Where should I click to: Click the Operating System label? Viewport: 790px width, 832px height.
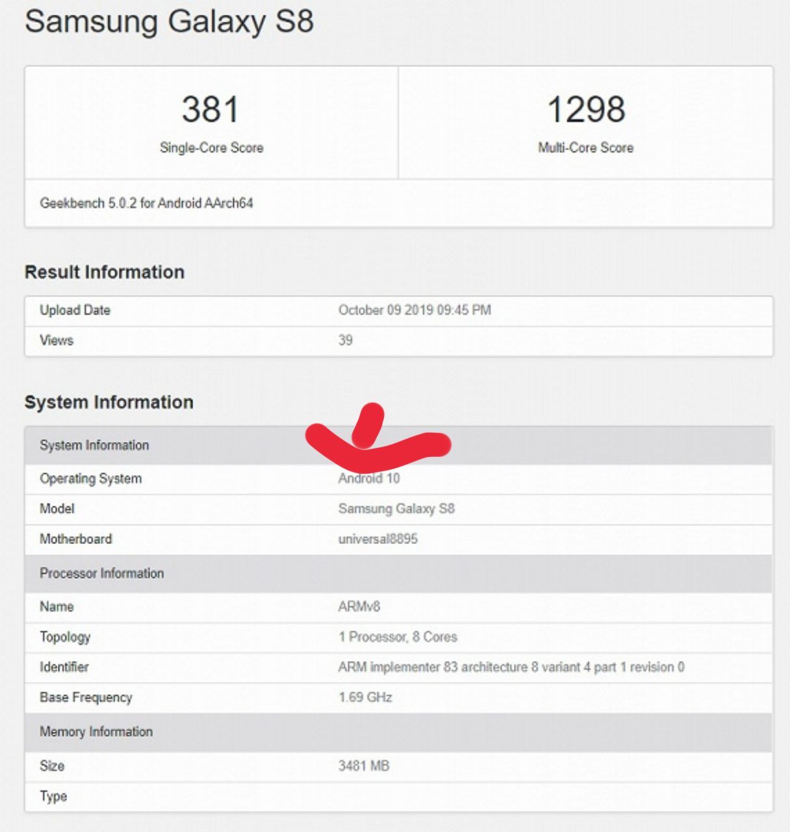(x=90, y=479)
